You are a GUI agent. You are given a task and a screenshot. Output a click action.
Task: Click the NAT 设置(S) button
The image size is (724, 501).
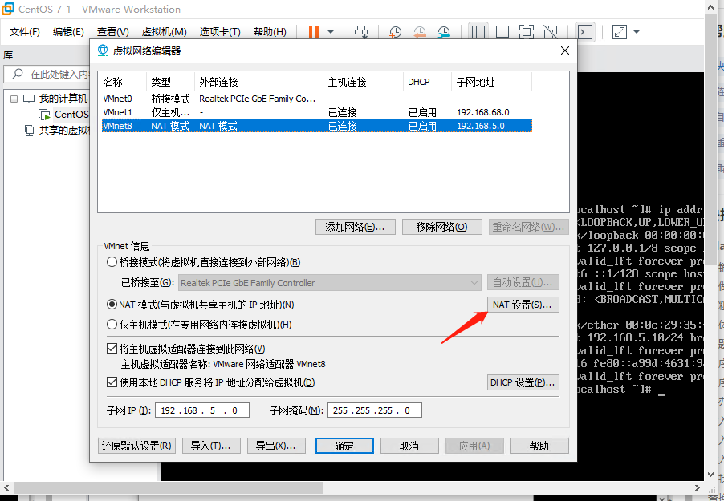(523, 304)
